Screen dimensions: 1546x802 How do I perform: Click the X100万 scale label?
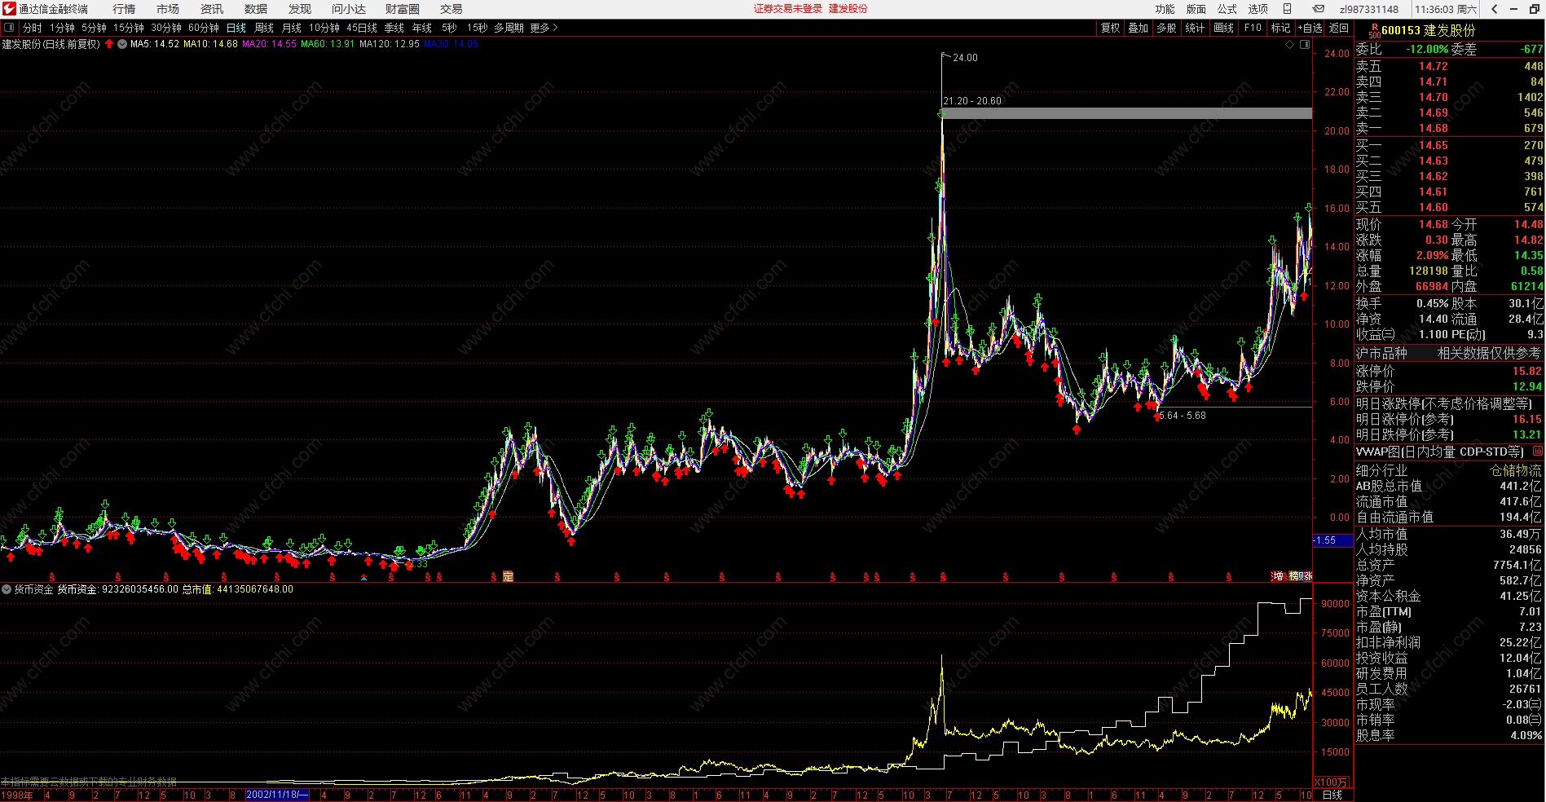[1331, 782]
